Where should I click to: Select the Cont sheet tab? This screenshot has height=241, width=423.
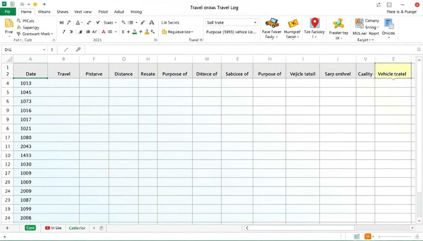[30, 228]
